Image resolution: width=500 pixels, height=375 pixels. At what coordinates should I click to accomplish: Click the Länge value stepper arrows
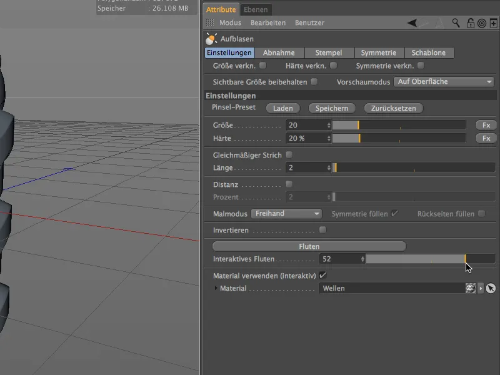pos(329,167)
